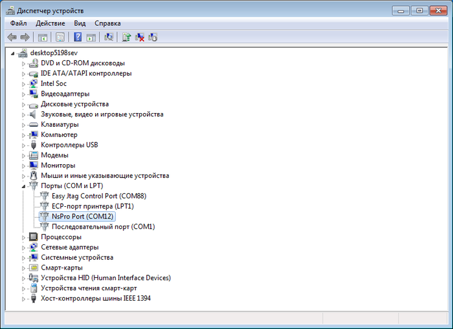Click Scan for hardware changes toolbar icon
Viewport: 453px width, 329px height.
108,37
